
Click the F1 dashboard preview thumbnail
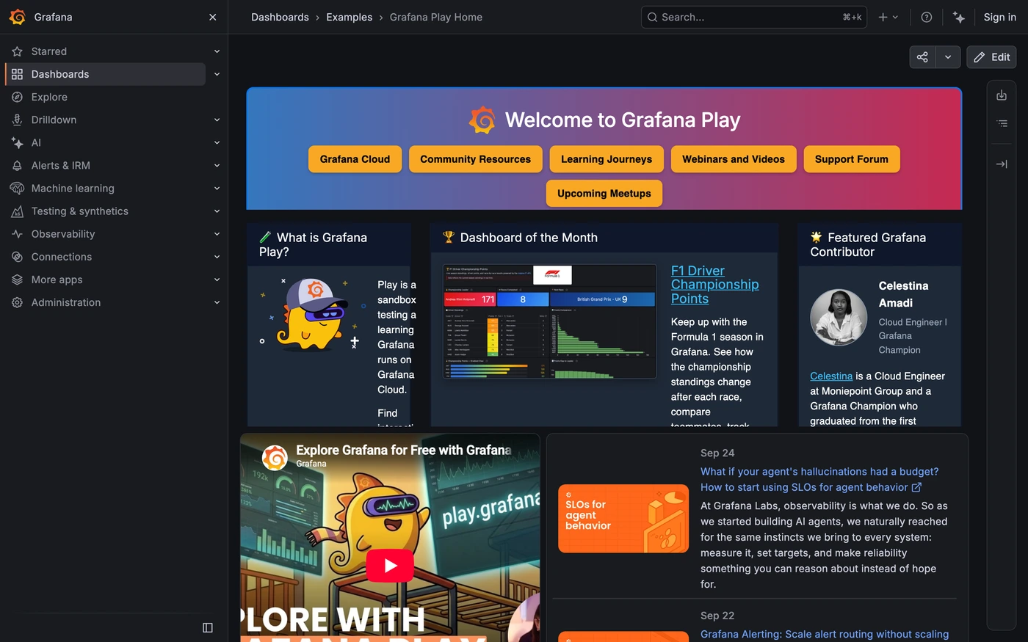tap(550, 321)
